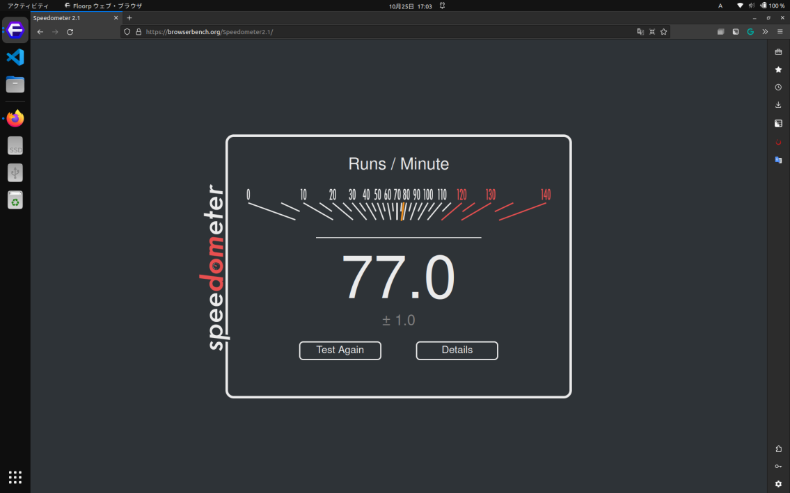Bookmark this page using the star toggle
Image resolution: width=790 pixels, height=493 pixels.
663,31
